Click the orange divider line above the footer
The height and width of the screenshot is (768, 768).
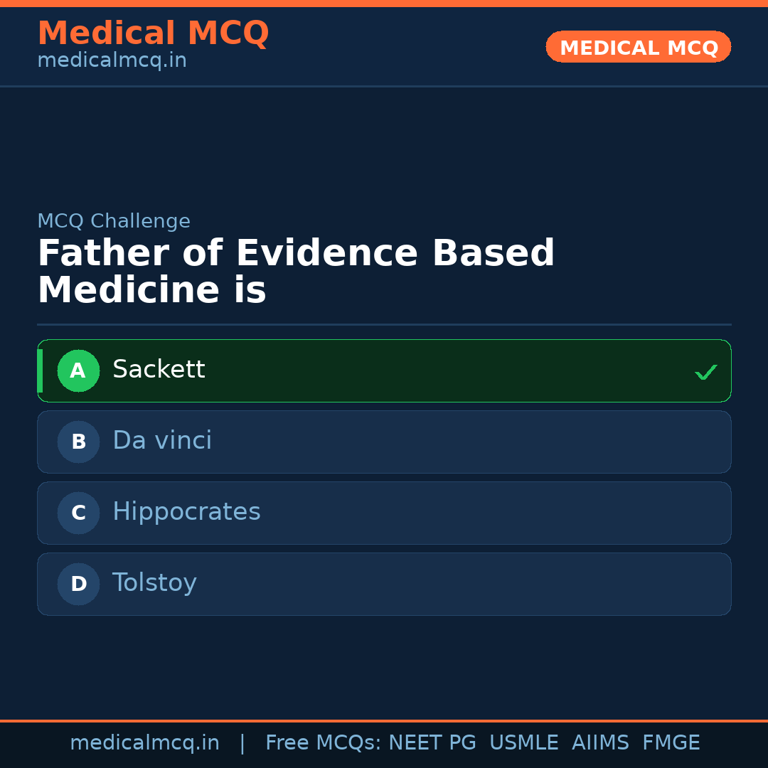[384, 720]
